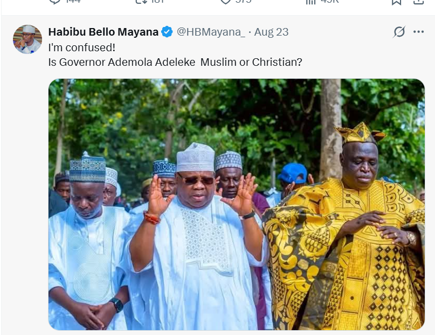435x335 pixels.
Task: Click the "I'm confused!" tweet text
Action: 82,47
